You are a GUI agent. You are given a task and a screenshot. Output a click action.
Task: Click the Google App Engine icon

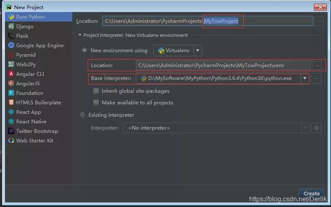pyautogui.click(x=11, y=45)
